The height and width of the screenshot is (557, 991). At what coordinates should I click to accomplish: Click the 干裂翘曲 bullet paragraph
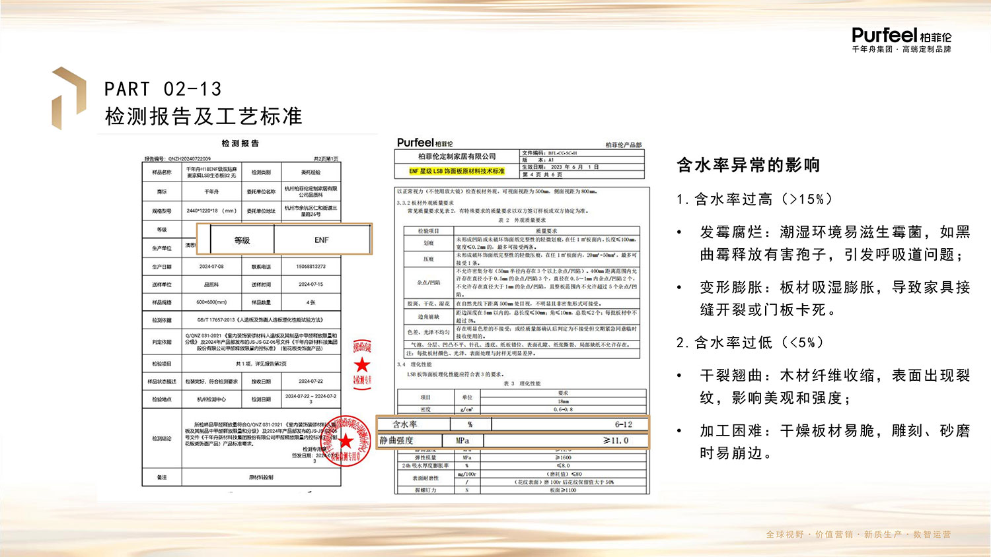point(835,387)
